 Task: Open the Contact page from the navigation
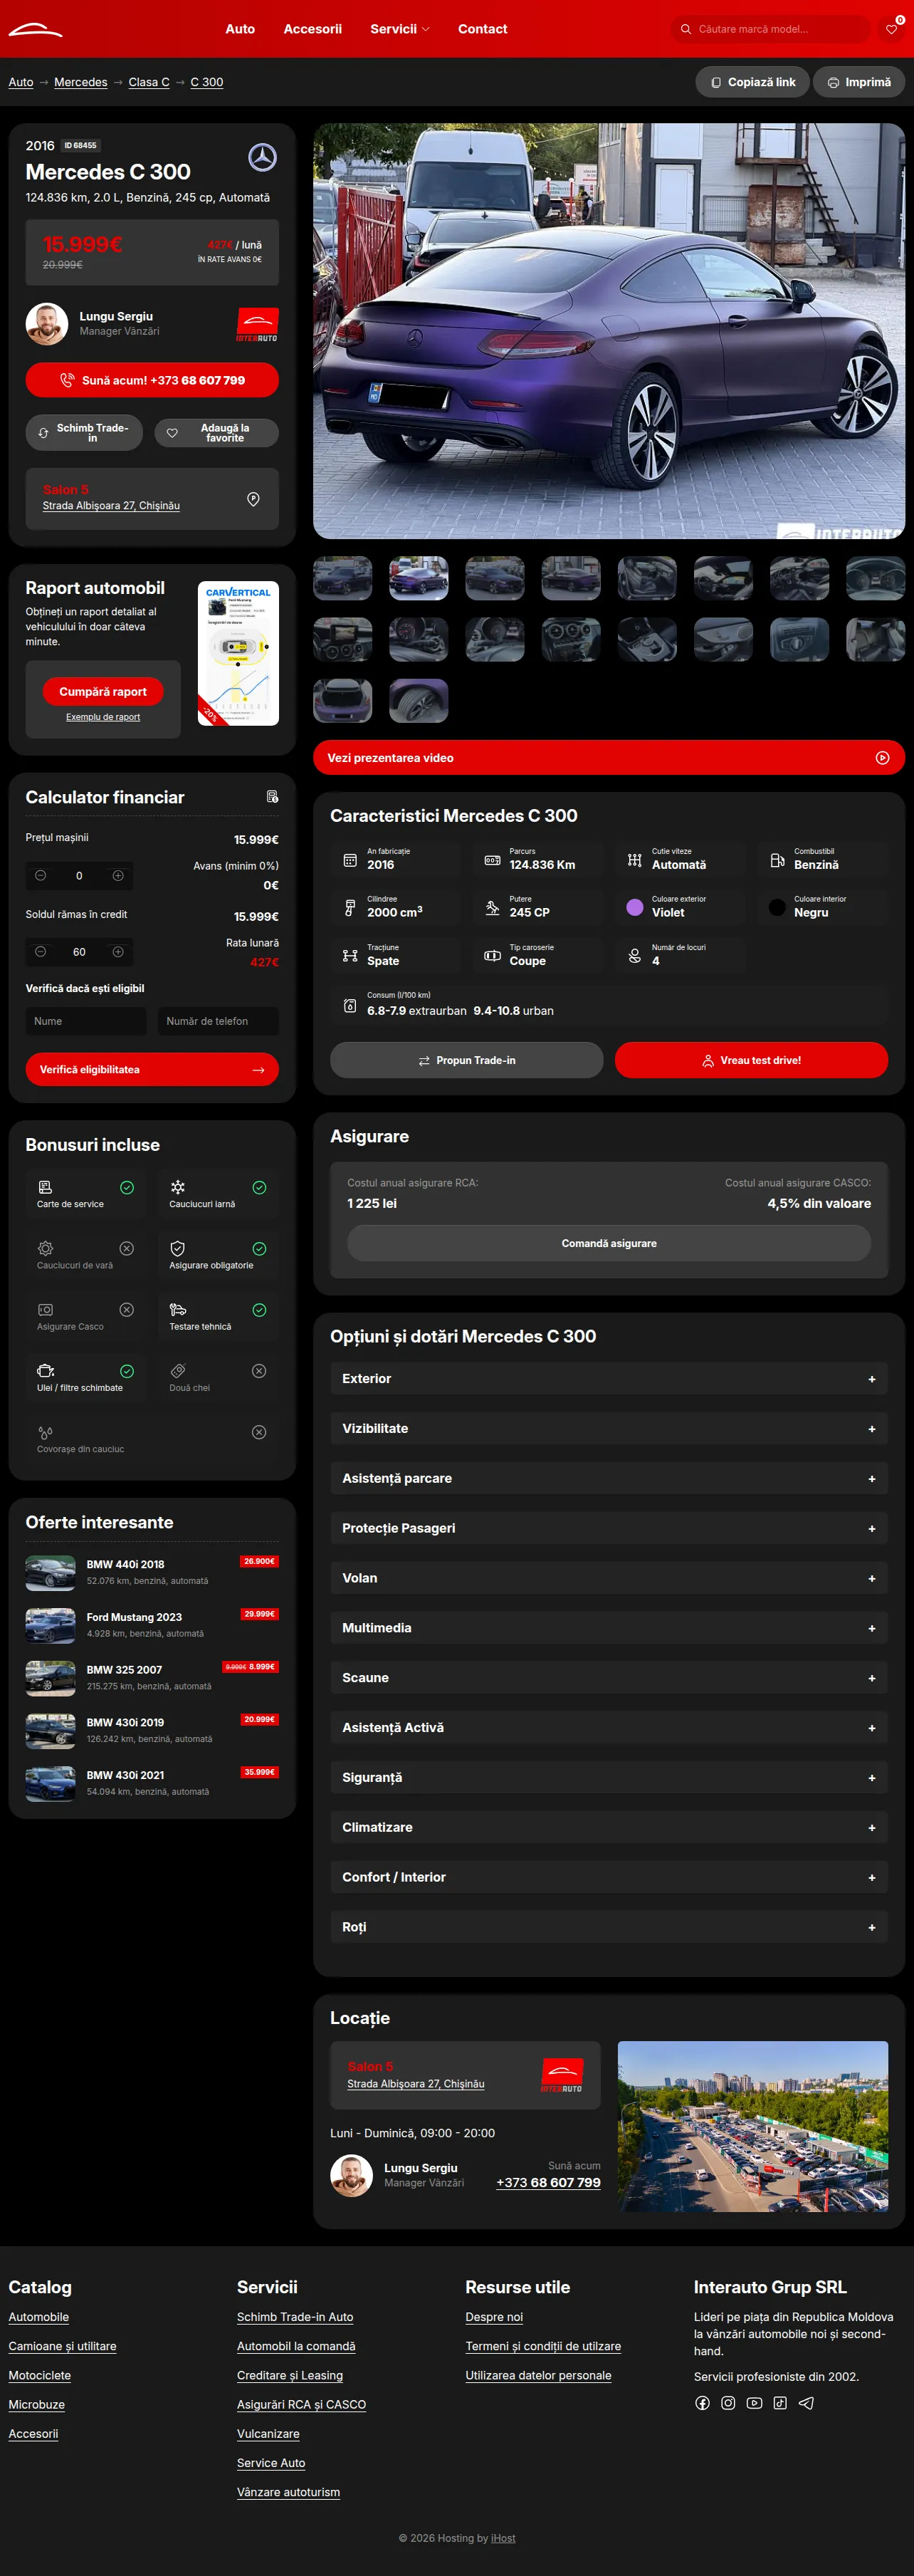click(x=483, y=29)
